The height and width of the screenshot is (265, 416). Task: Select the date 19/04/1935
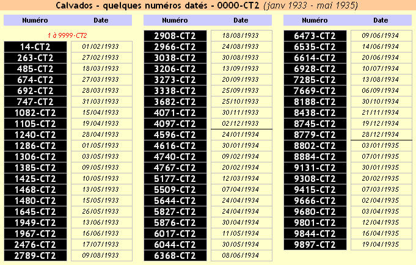tap(381, 245)
